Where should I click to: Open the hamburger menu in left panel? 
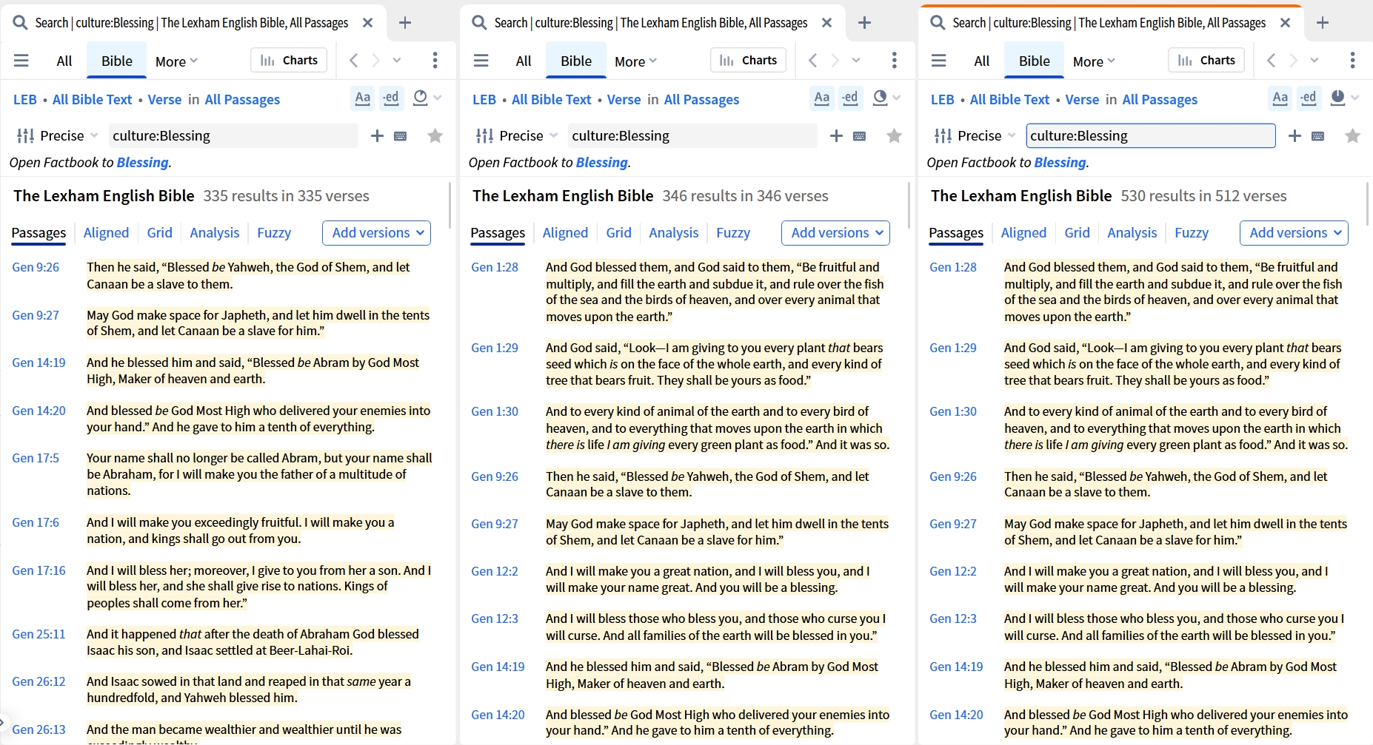tap(21, 61)
